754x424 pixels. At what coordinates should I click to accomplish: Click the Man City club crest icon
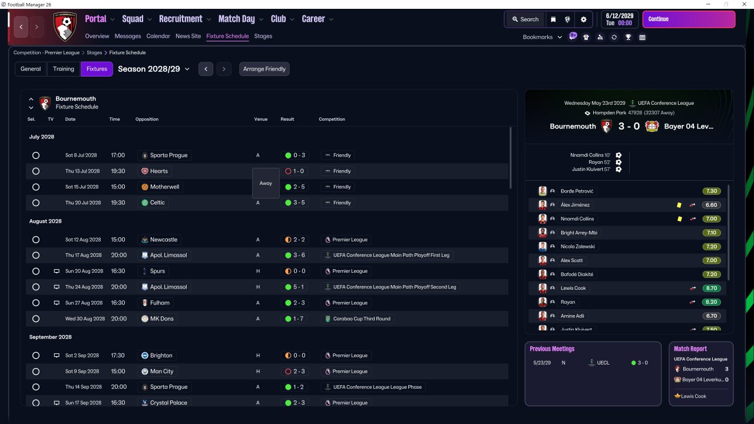145,372
